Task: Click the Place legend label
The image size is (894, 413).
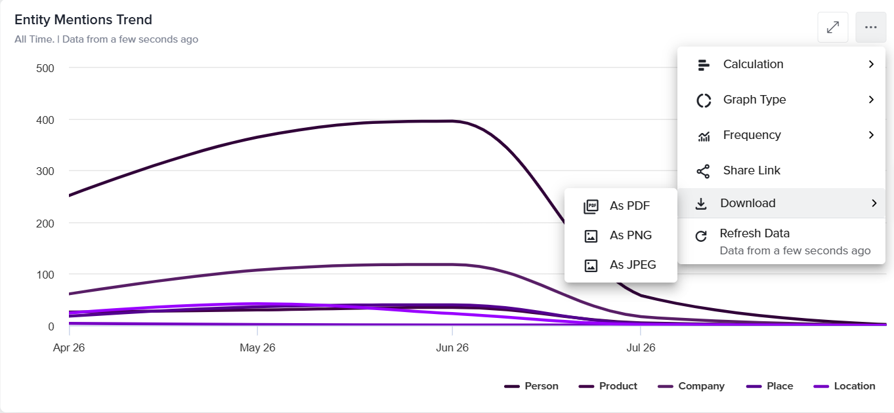Action: (x=780, y=386)
